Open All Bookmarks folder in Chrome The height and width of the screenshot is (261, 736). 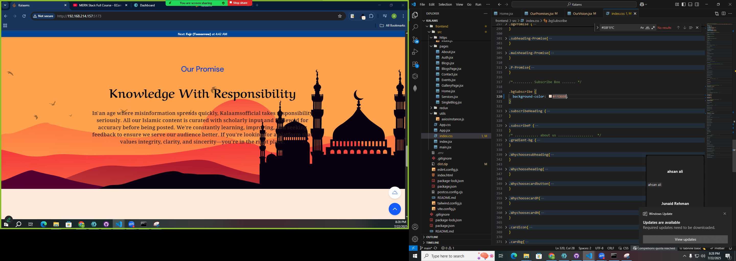(x=392, y=26)
